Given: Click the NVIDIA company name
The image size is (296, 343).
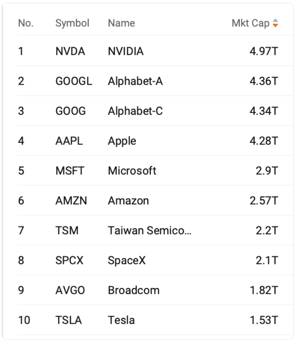Looking at the screenshot, I should 126,51.
